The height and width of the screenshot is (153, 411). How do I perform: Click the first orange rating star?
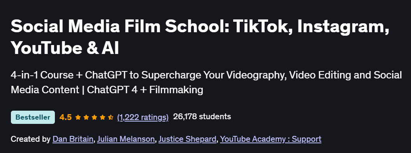click(x=78, y=117)
